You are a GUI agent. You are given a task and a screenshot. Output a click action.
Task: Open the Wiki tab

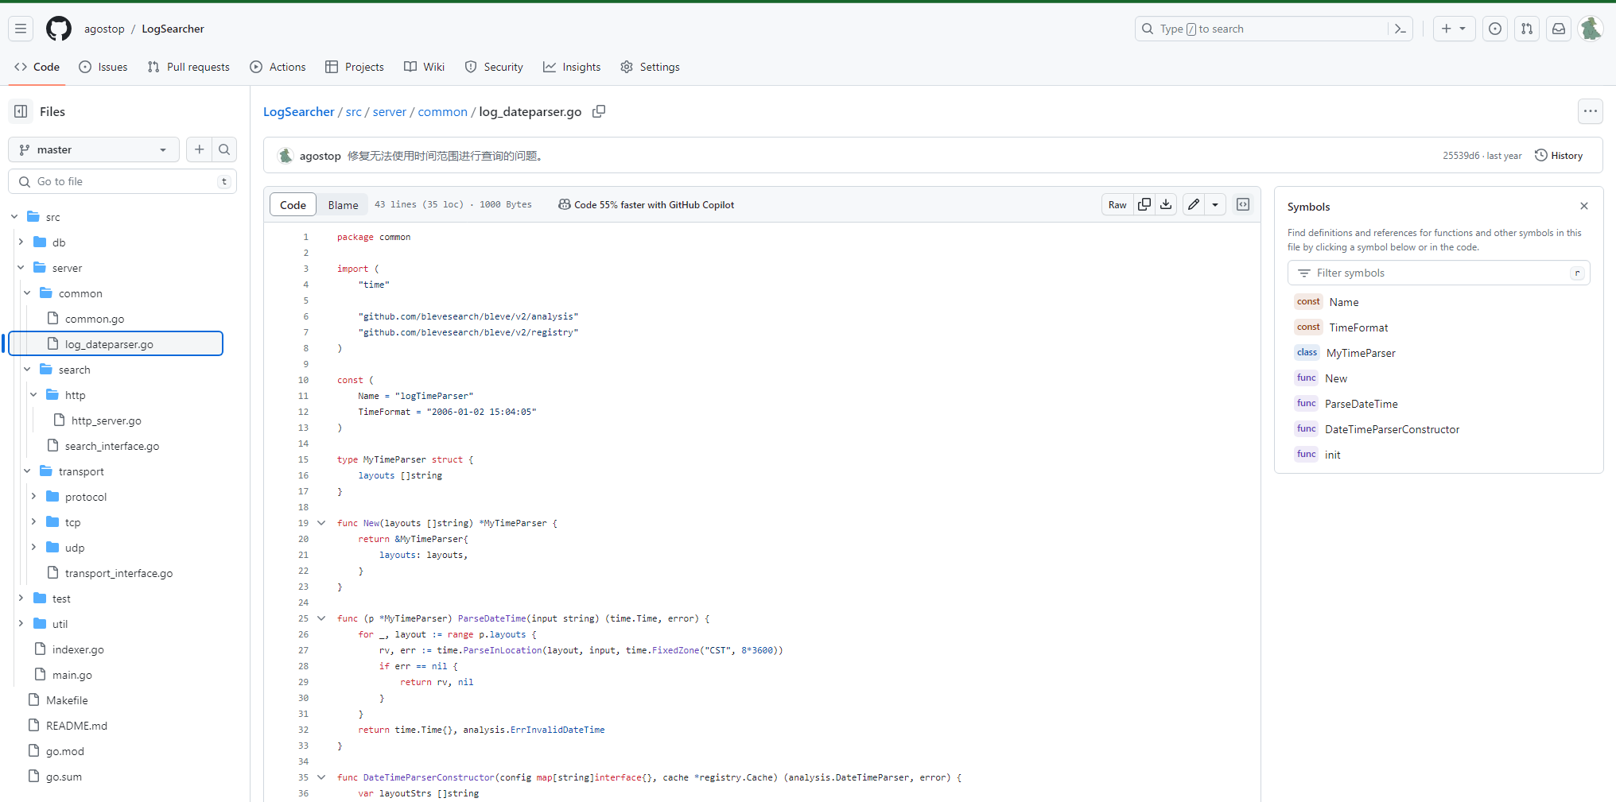click(x=424, y=67)
